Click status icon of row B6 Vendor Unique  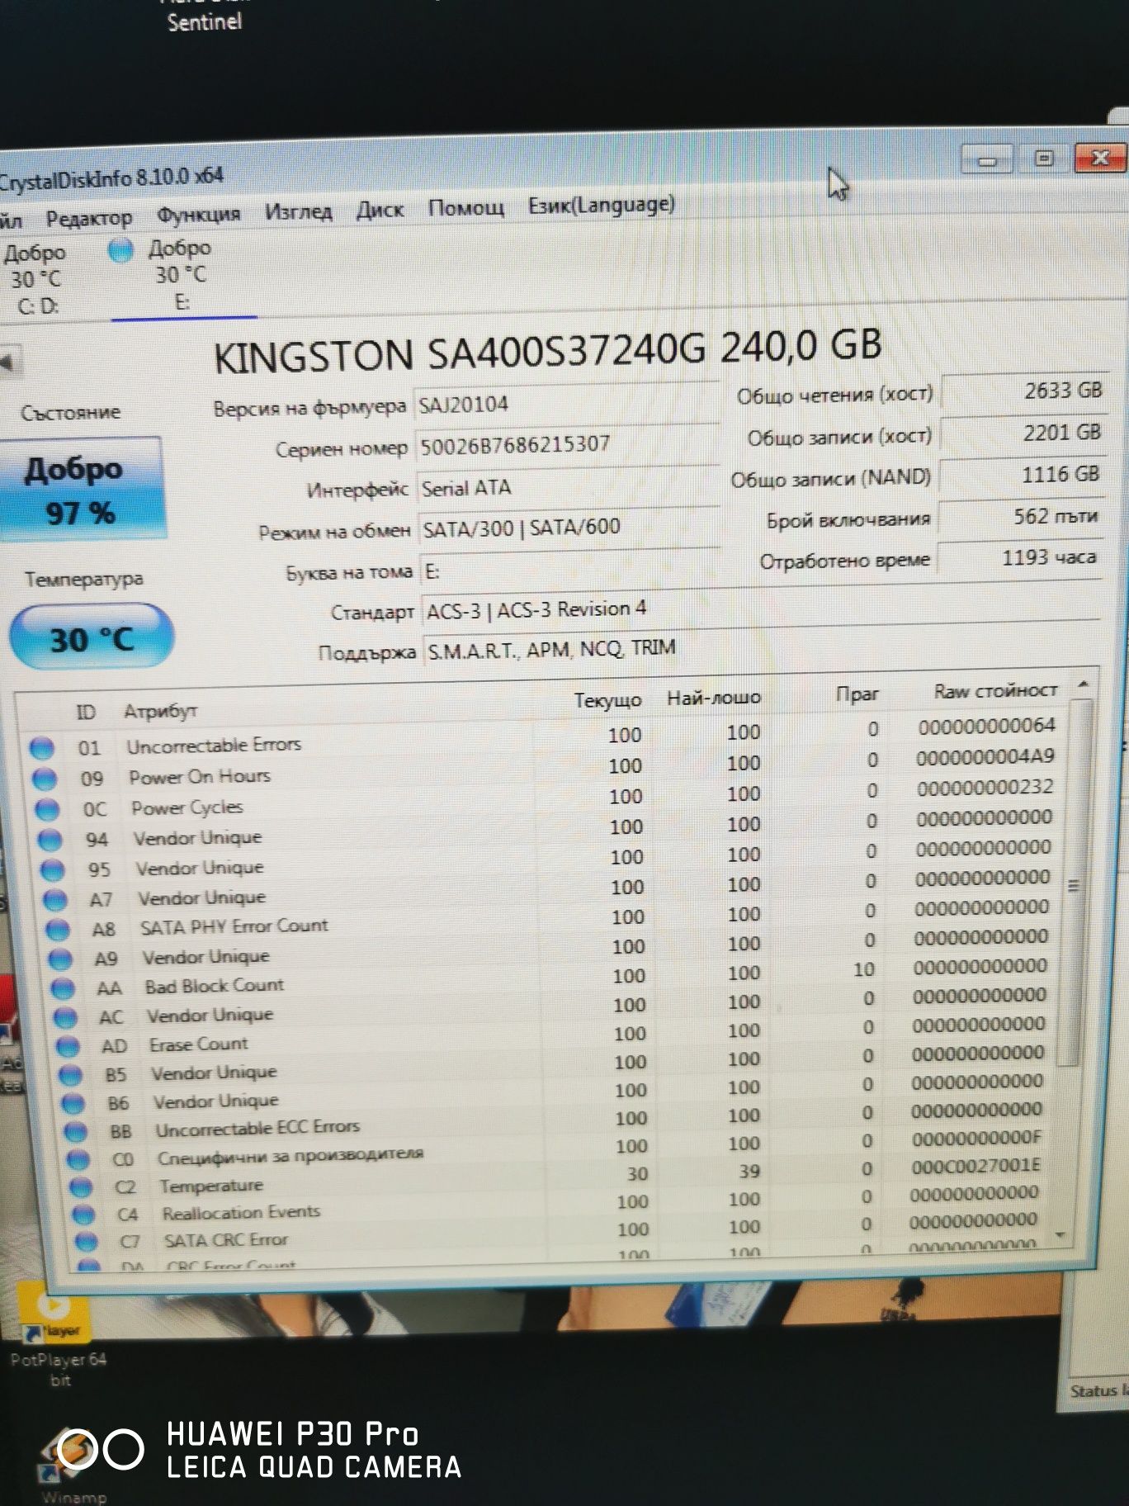pyautogui.click(x=73, y=1103)
